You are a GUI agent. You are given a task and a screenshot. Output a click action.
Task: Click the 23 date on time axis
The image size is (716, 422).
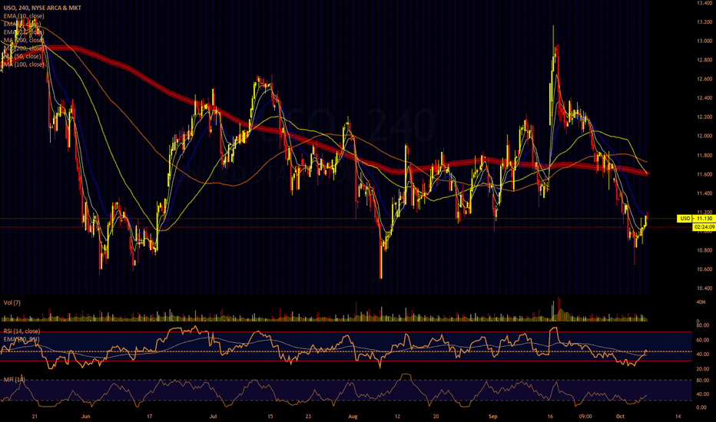[308, 416]
